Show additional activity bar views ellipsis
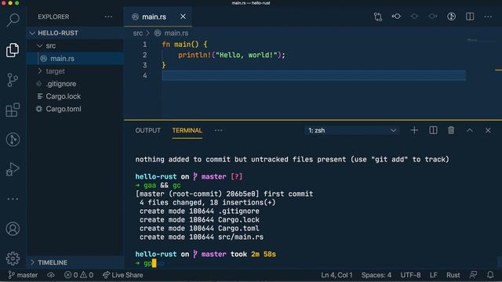The width and height of the screenshot is (502, 282). pyautogui.click(x=13, y=199)
